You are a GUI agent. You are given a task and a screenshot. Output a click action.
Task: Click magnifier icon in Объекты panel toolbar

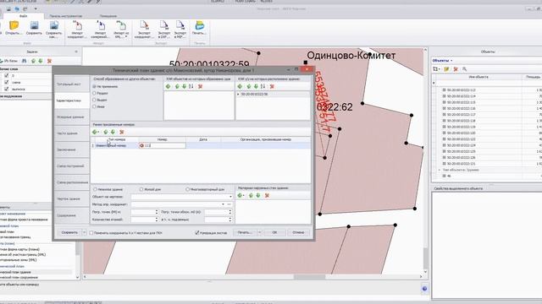(x=464, y=69)
